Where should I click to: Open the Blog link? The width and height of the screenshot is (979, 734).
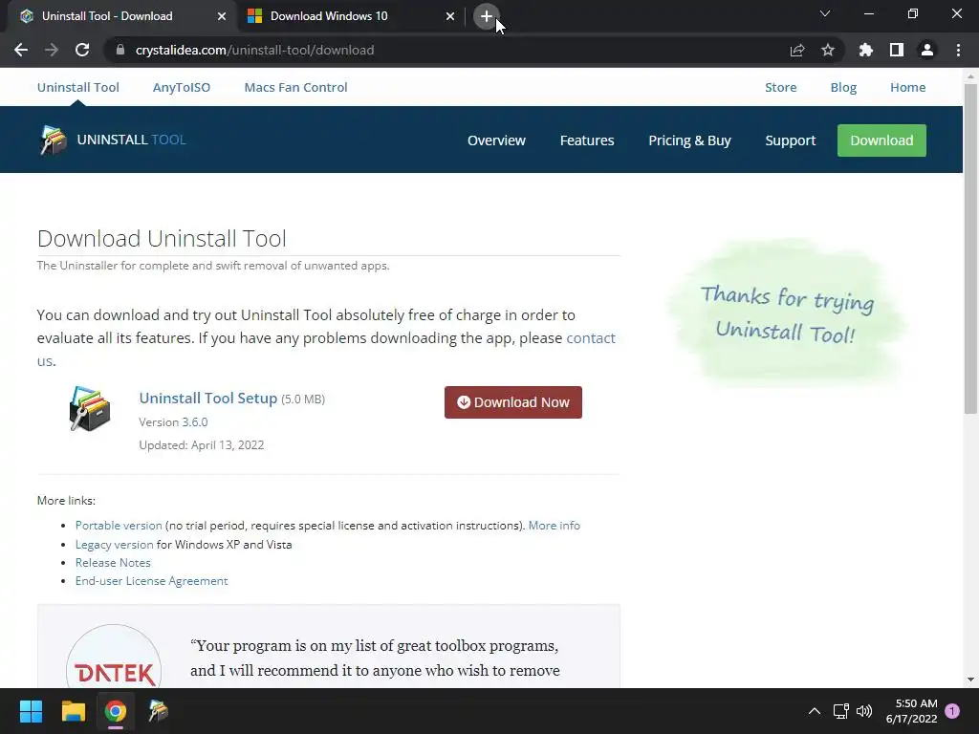pos(843,87)
